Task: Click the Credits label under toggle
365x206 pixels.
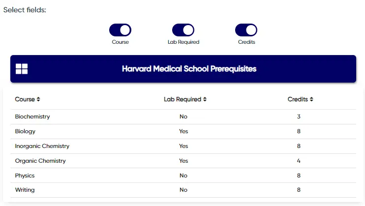Action: click(x=246, y=42)
